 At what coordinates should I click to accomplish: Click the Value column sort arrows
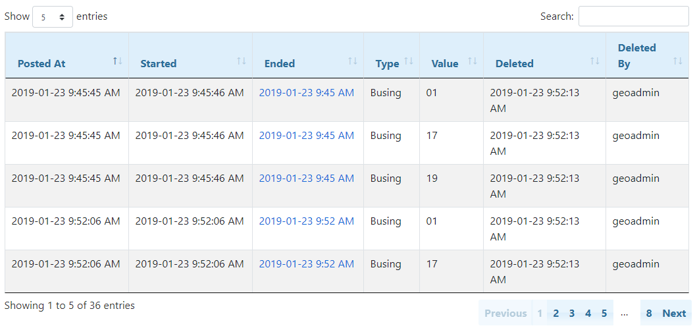[x=472, y=61]
